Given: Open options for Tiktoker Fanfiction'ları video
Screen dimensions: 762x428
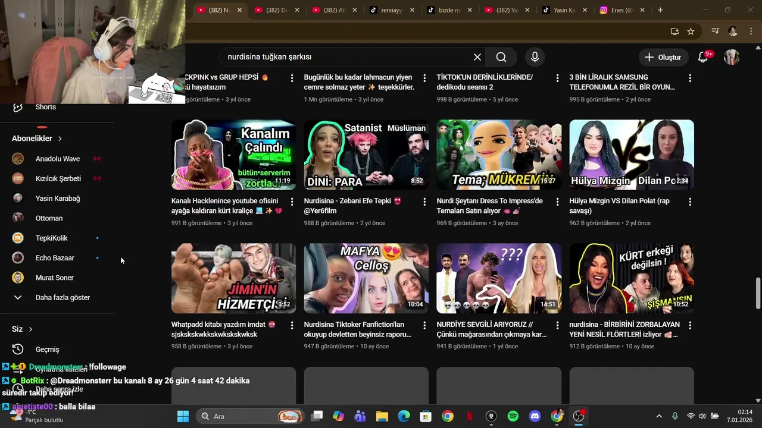Looking at the screenshot, I should [424, 326].
